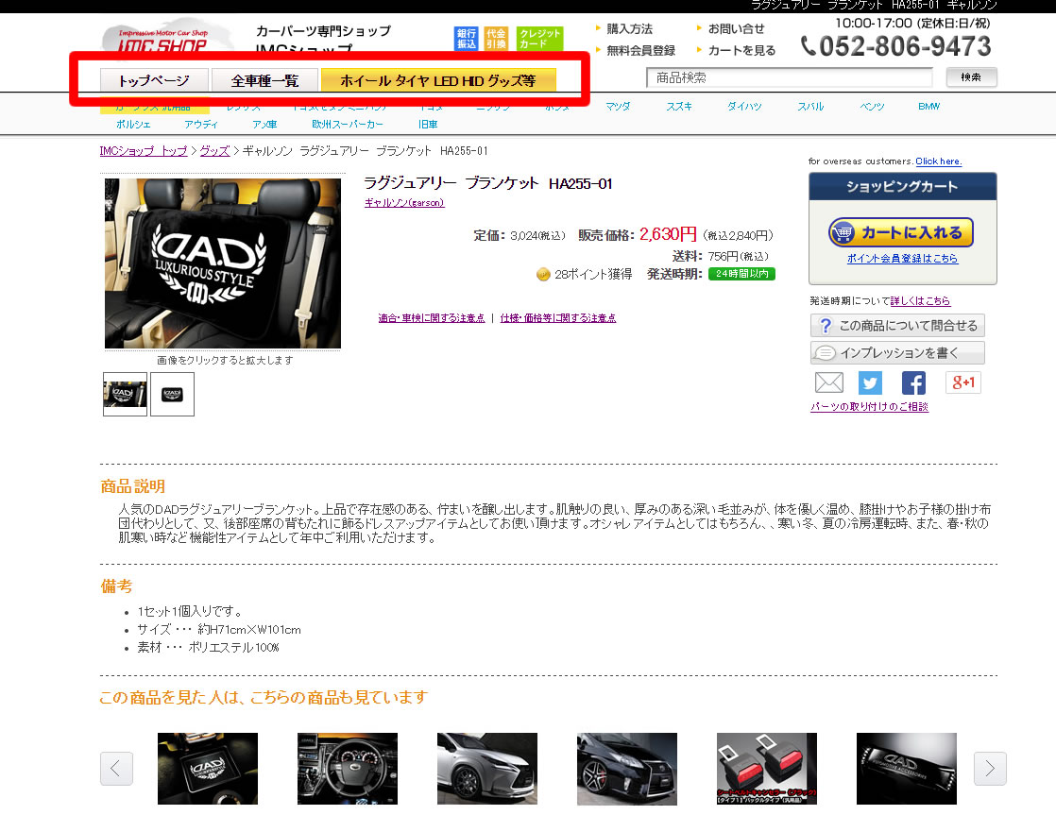Open the ホイール タイヤ LED HID グッズ等 tab

(438, 80)
